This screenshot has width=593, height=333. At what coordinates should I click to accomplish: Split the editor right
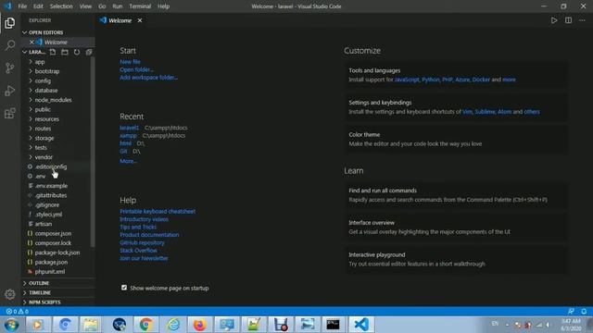568,20
